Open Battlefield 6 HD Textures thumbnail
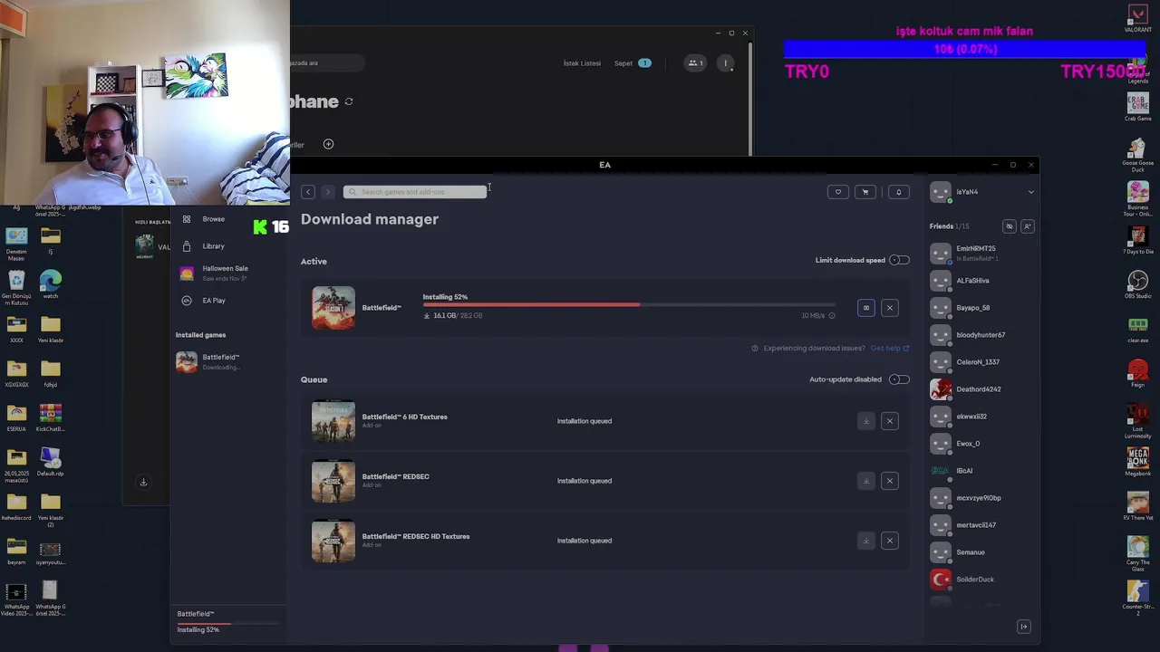 click(333, 421)
